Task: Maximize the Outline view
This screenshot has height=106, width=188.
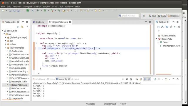Action: coord(177,22)
